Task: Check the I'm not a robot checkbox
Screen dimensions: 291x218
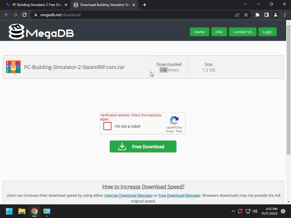Action: (x=107, y=126)
